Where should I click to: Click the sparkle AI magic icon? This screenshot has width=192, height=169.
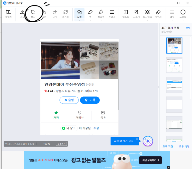[x=148, y=141]
